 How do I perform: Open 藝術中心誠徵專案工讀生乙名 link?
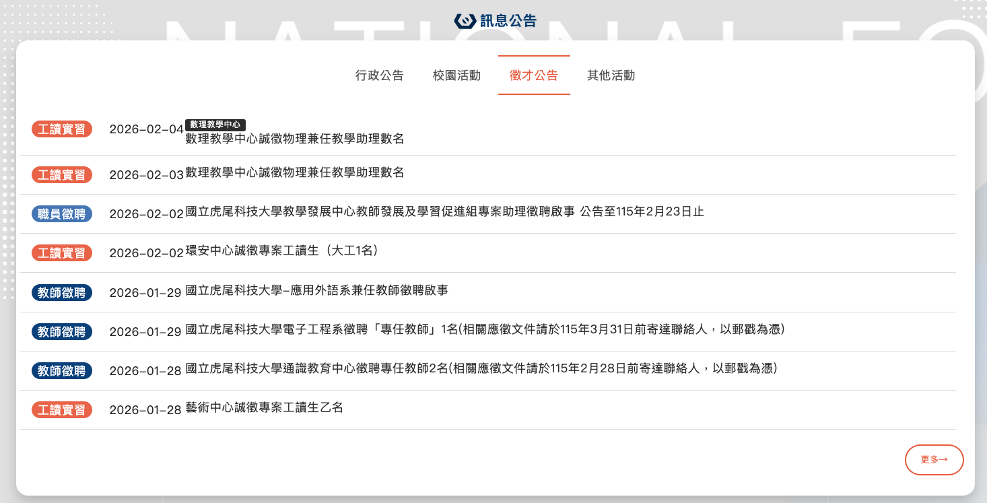pos(264,408)
